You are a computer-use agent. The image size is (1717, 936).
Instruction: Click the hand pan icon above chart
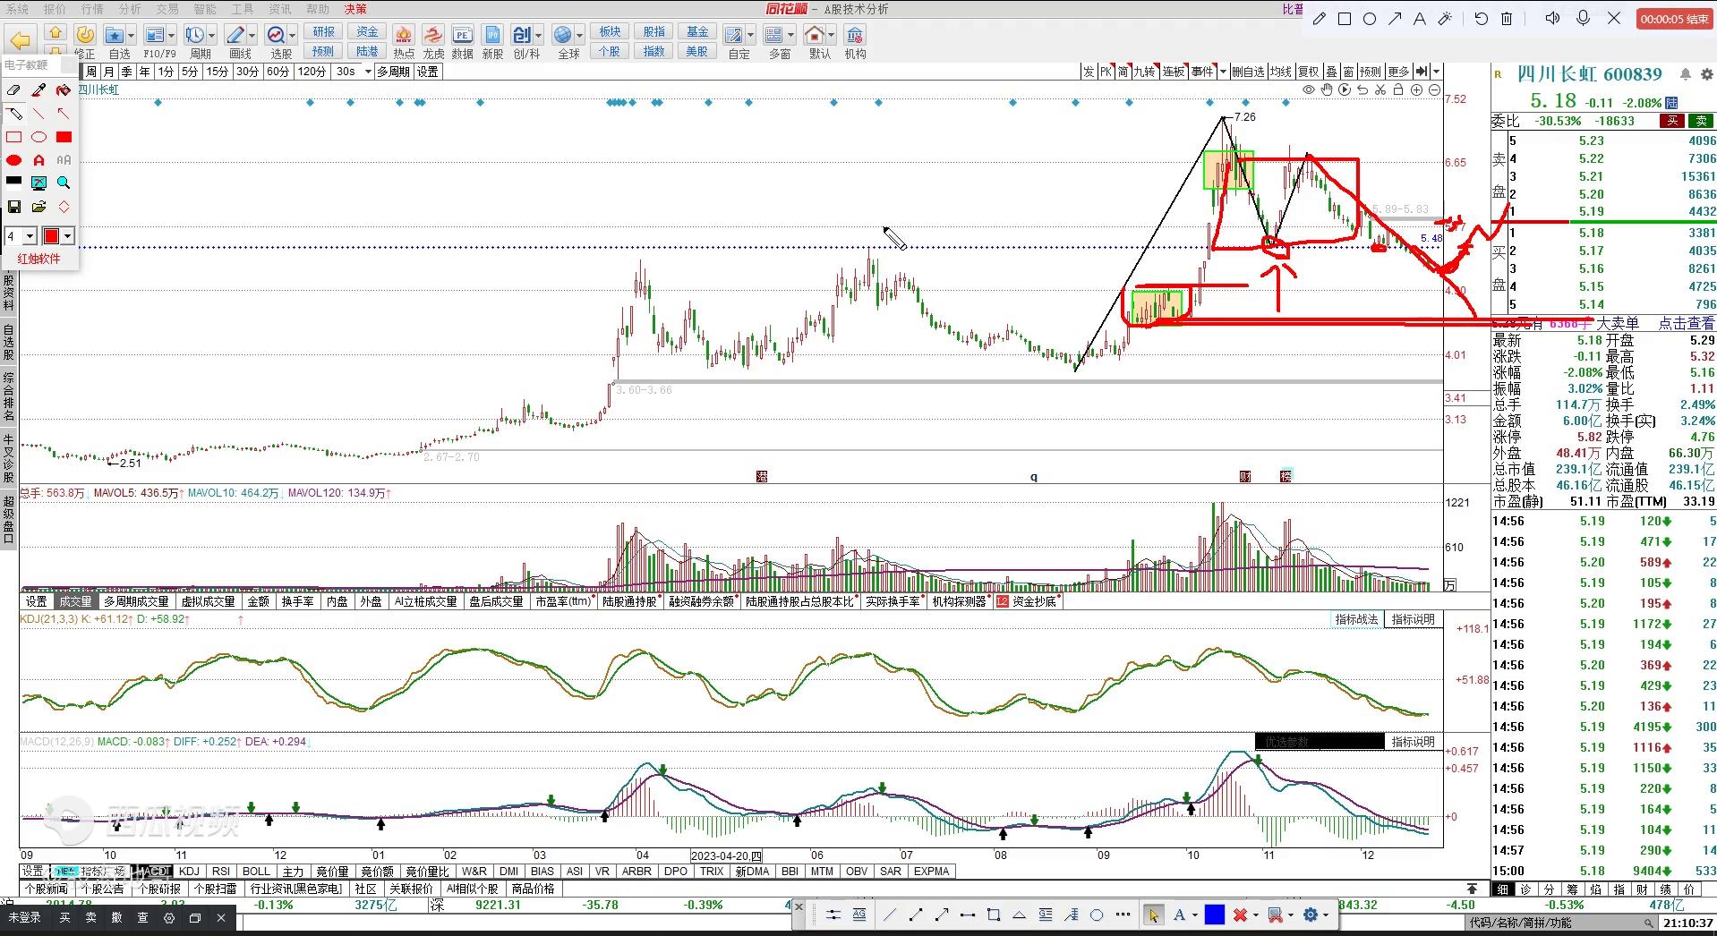[x=1327, y=89]
